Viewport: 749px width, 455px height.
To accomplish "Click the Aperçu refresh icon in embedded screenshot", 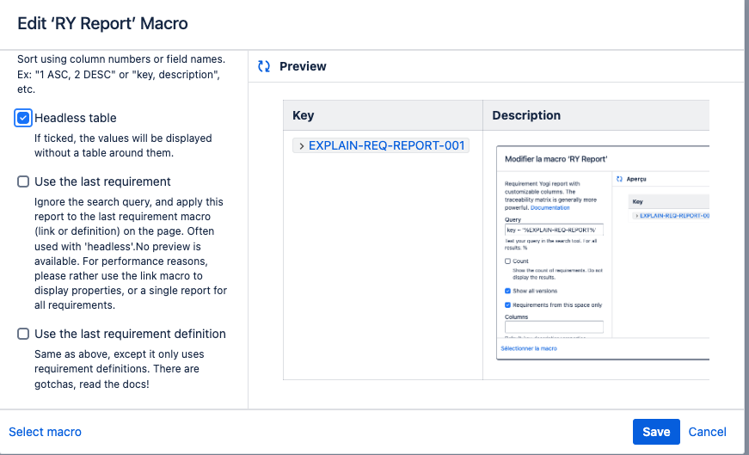I will (x=619, y=179).
